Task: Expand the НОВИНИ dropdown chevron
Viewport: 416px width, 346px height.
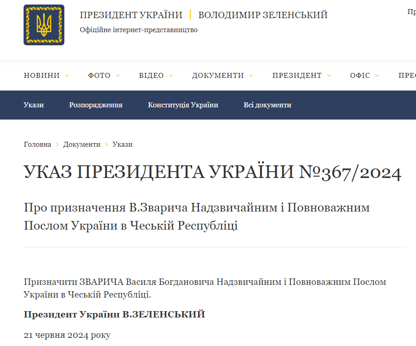Action: pyautogui.click(x=67, y=76)
